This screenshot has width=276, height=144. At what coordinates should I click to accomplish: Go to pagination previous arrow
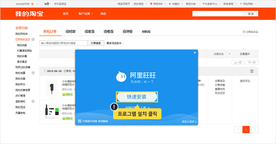click(238, 130)
